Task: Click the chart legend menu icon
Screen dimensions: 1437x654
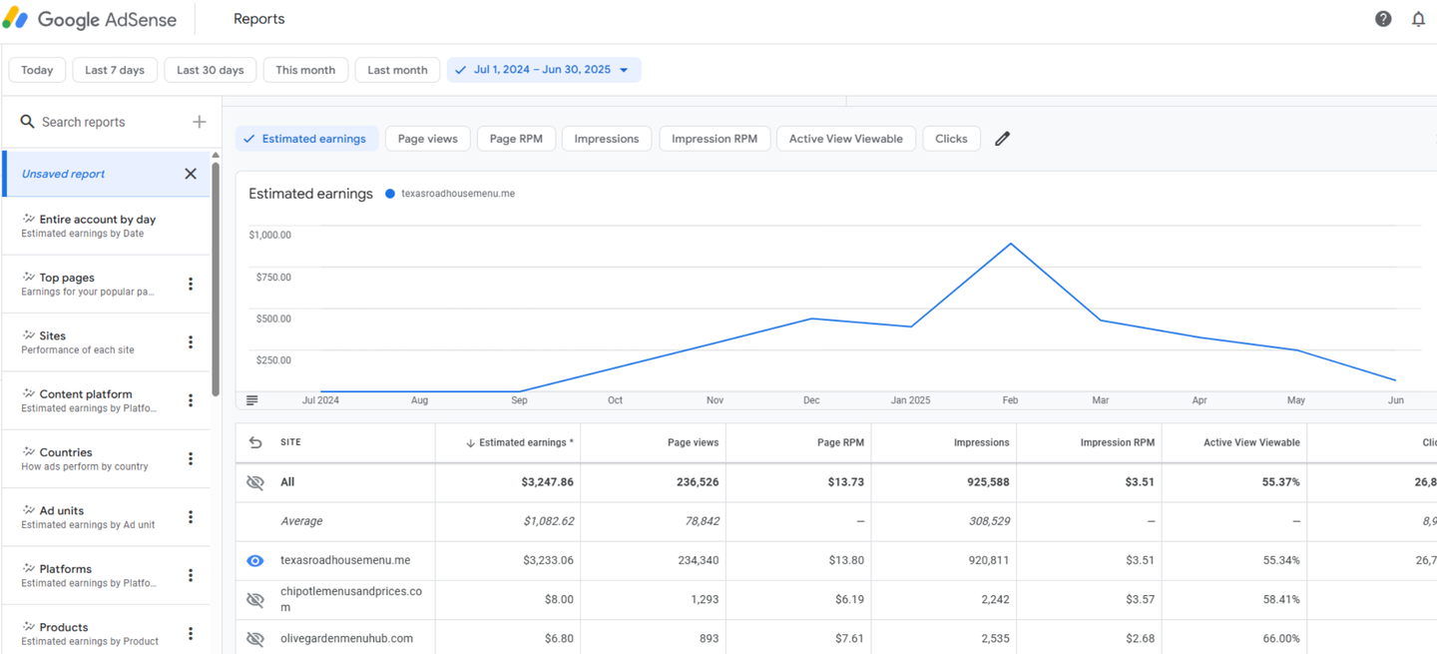Action: pos(252,400)
